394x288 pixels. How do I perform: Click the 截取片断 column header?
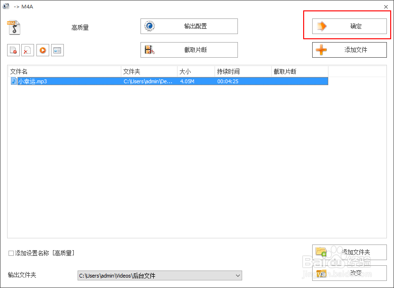point(300,71)
